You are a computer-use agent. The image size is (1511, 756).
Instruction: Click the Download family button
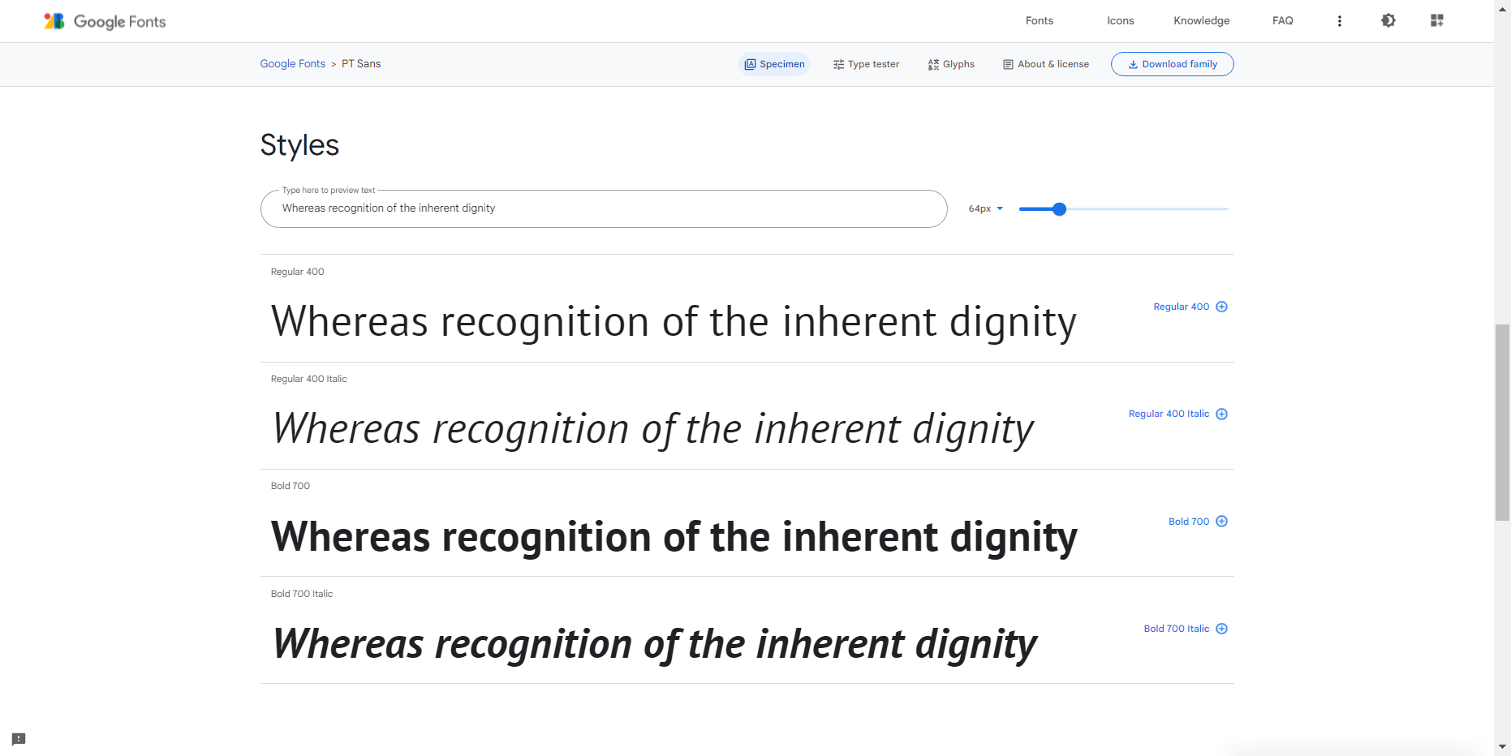coord(1172,64)
